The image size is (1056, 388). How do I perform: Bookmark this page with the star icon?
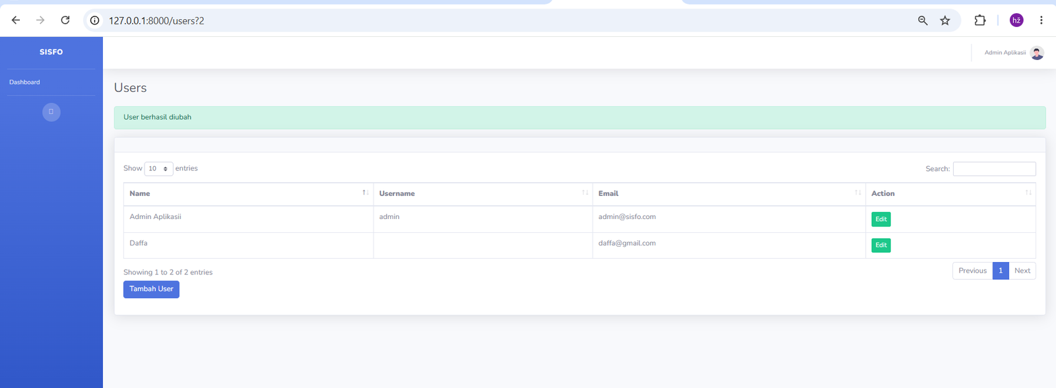(945, 20)
